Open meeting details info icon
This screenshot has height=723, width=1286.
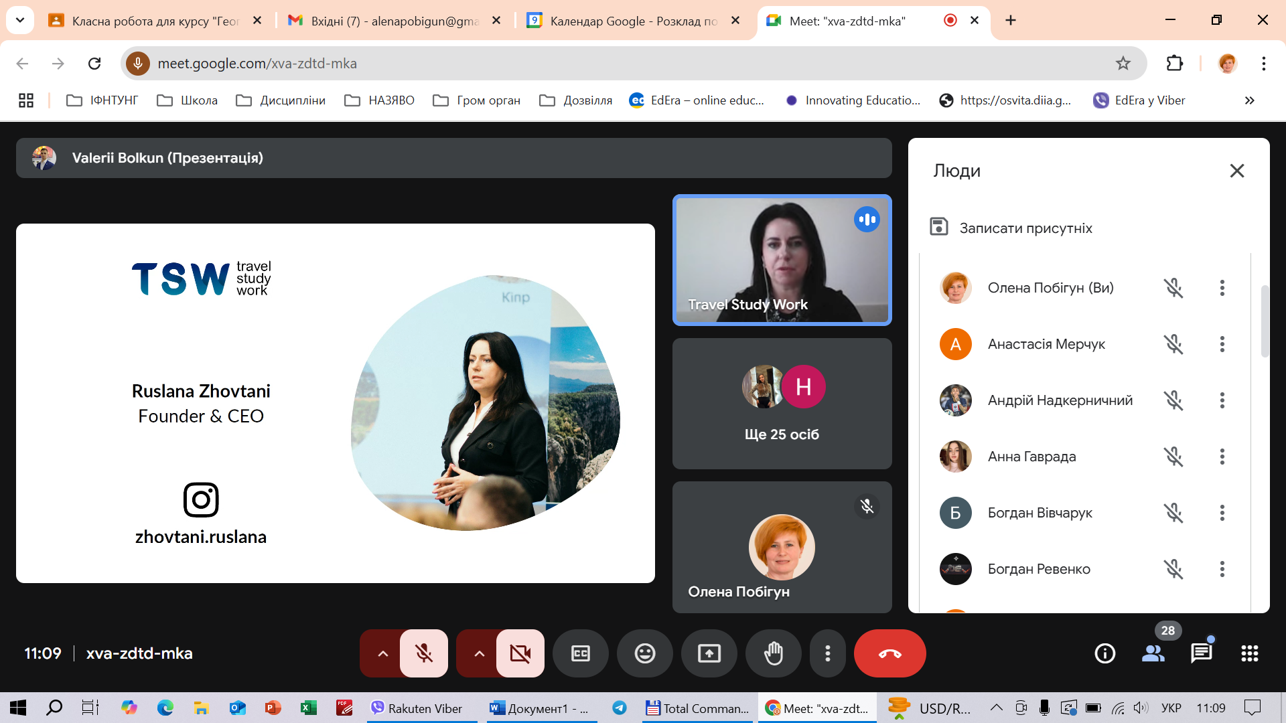coord(1105,653)
